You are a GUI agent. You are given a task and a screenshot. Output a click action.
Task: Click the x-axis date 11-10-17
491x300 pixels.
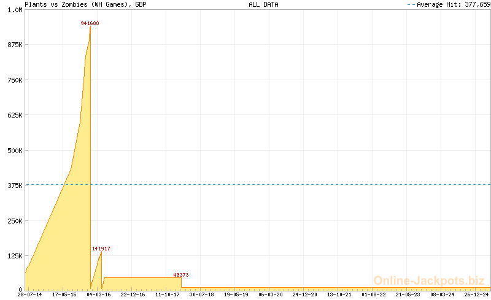coord(167,294)
